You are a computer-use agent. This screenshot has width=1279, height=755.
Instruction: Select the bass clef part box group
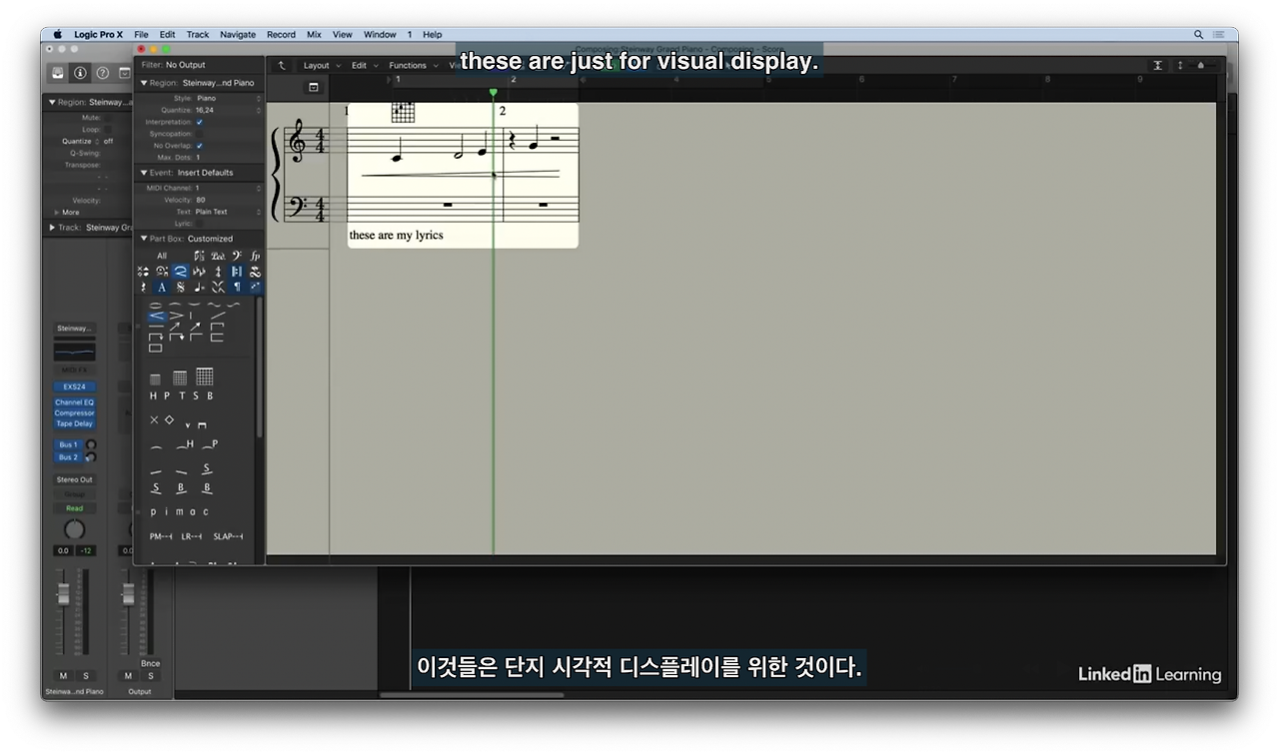click(x=237, y=256)
